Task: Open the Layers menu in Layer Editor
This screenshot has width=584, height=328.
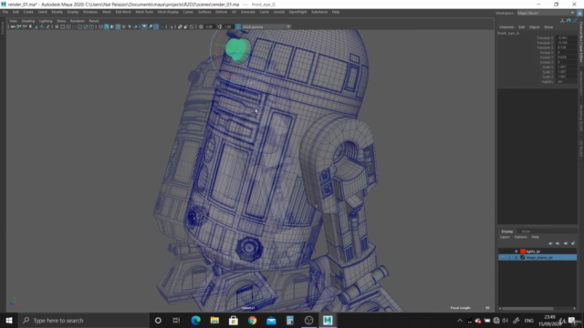Action: pos(505,237)
